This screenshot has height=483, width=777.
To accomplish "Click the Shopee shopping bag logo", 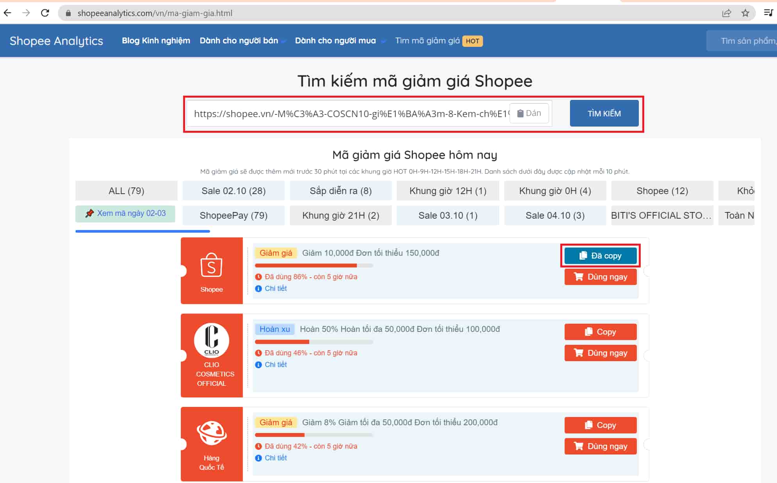I will pyautogui.click(x=211, y=265).
